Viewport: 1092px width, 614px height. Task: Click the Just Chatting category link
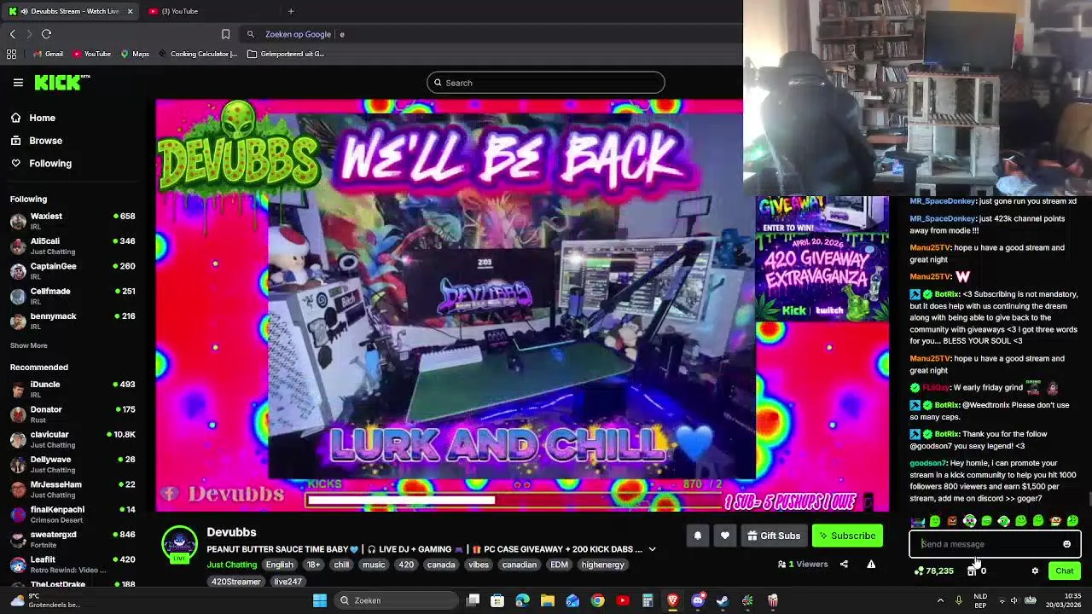pyautogui.click(x=231, y=565)
